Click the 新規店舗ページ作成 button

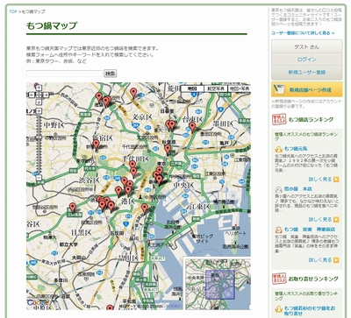(x=306, y=89)
